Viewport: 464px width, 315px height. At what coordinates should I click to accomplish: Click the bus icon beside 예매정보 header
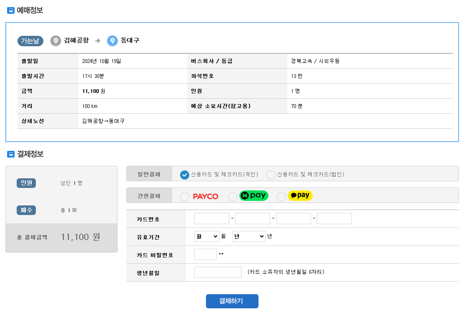point(10,10)
